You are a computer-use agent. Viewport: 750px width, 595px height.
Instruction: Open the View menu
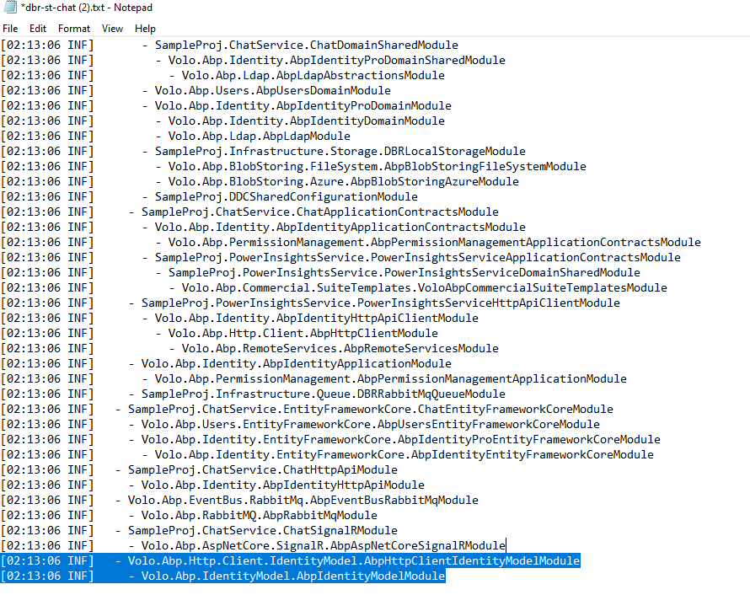coord(112,29)
